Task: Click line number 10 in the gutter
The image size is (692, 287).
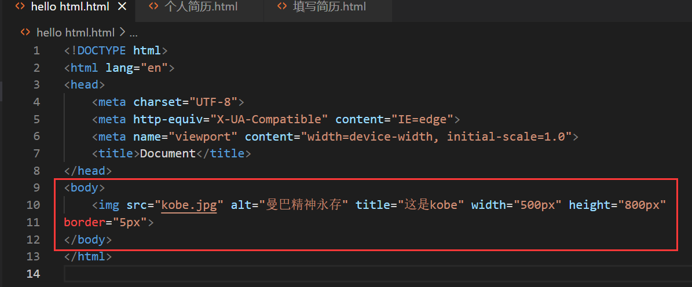Action: tap(33, 205)
